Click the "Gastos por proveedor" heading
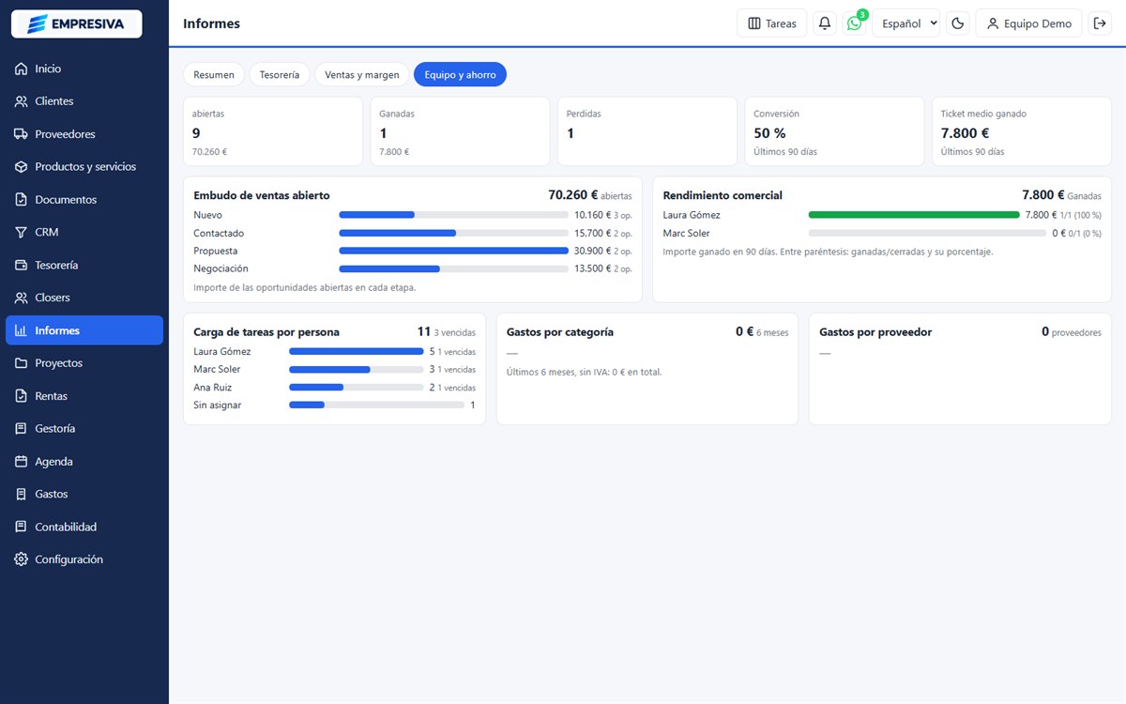This screenshot has height=704, width=1126. 875,332
